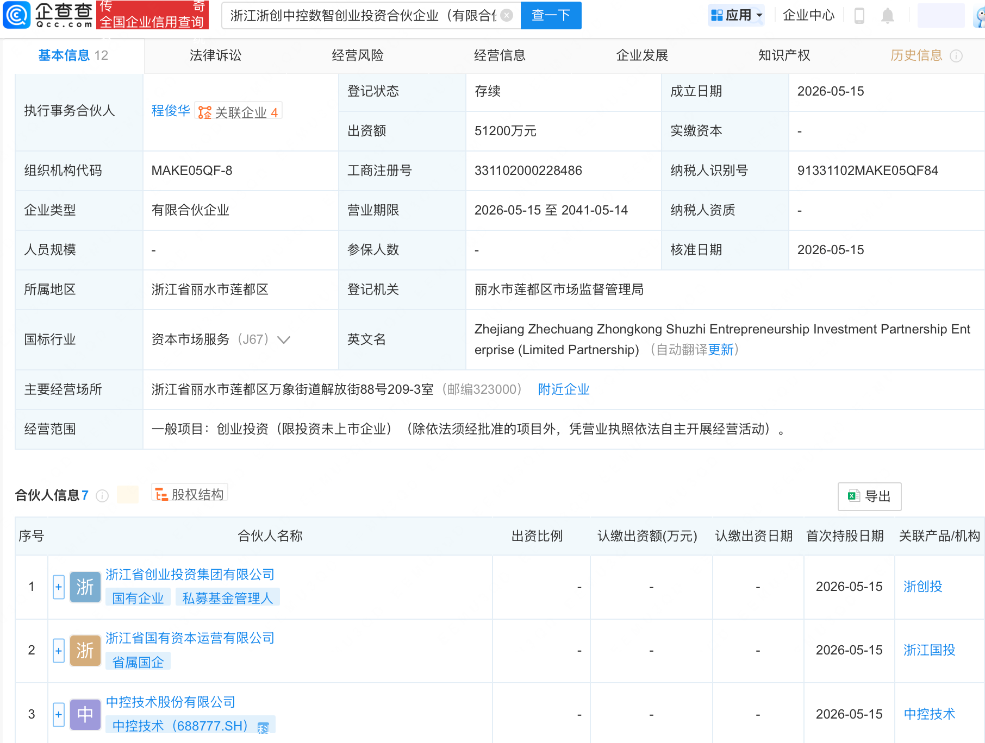The height and width of the screenshot is (743, 985).
Task: Clear the search box with X icon
Action: [x=507, y=15]
